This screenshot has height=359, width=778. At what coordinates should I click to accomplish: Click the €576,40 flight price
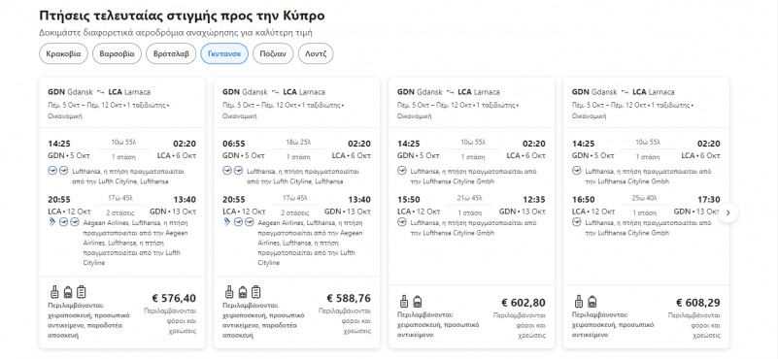pos(174,299)
